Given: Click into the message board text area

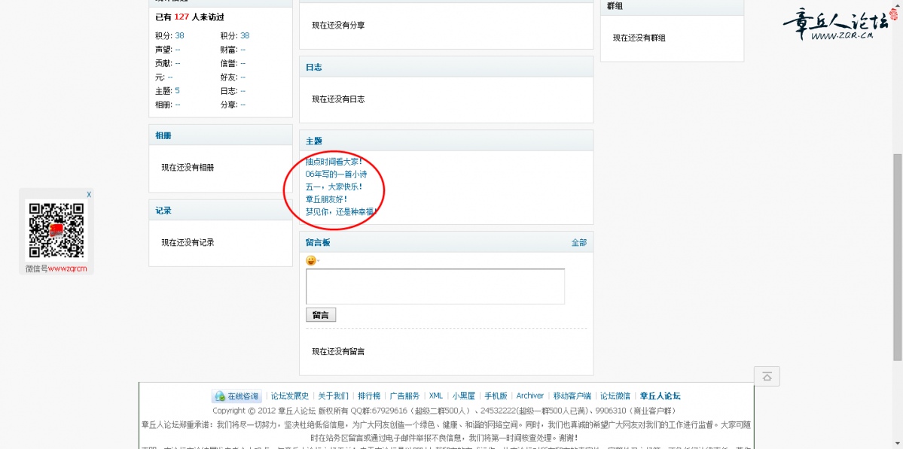Looking at the screenshot, I should pos(435,287).
